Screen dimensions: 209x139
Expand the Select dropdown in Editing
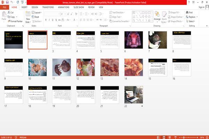pos(191,21)
